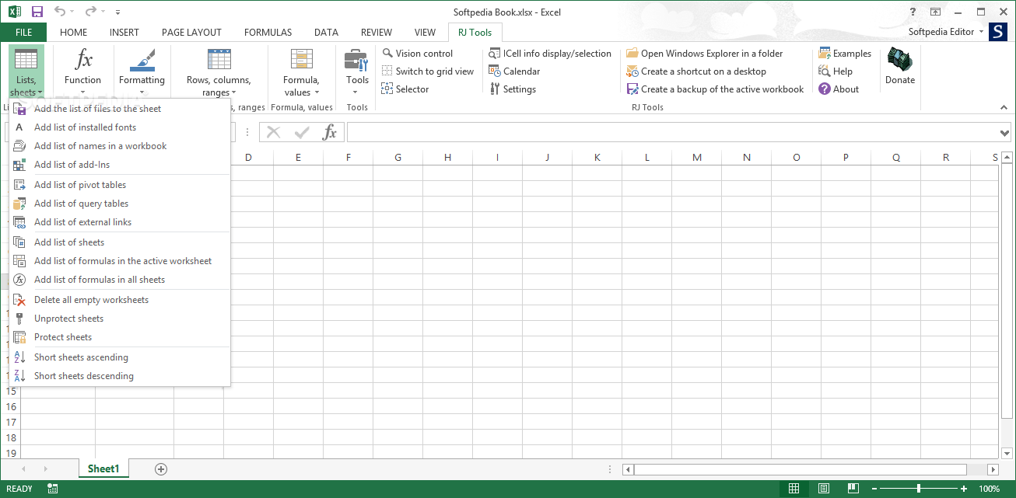Choose Protect sheets

pyautogui.click(x=121, y=337)
